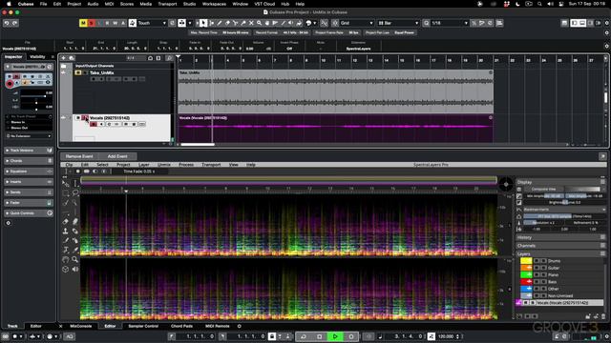
Task: Expand the Track Versions inspector section
Action: 29,151
